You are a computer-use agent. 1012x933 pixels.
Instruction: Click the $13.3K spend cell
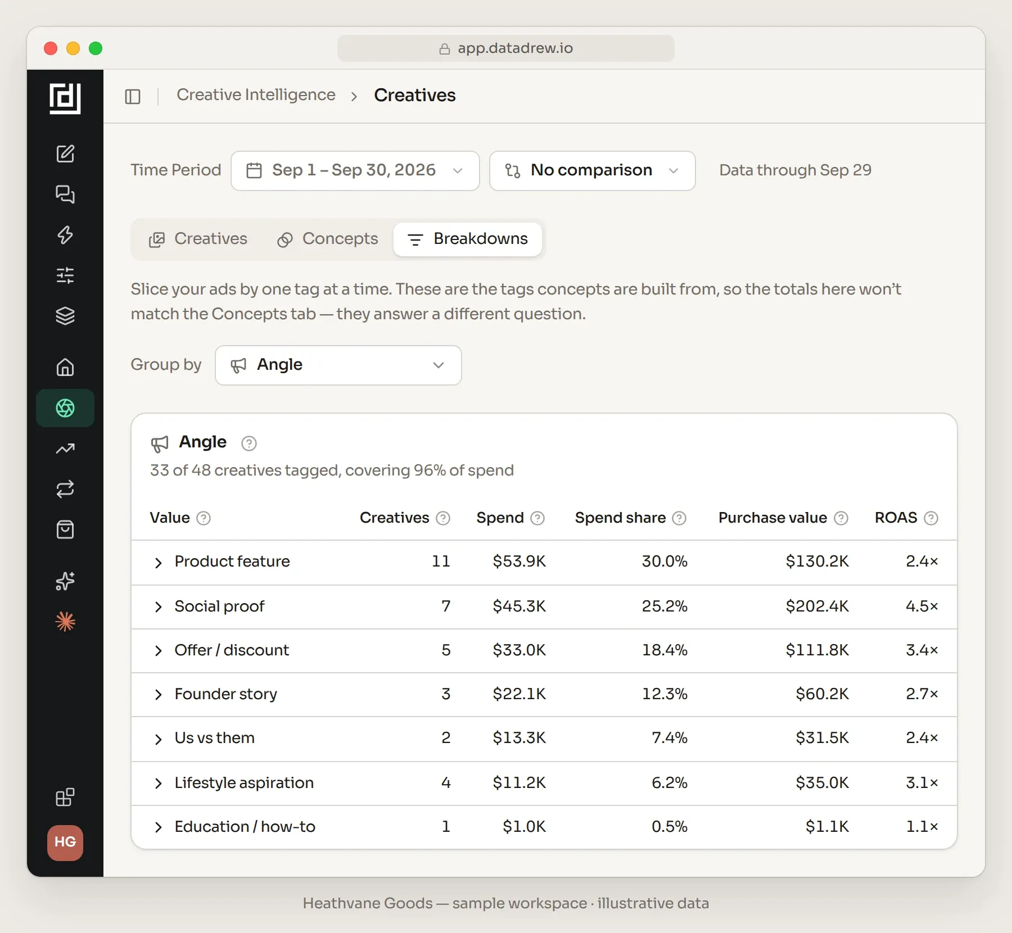[519, 738]
